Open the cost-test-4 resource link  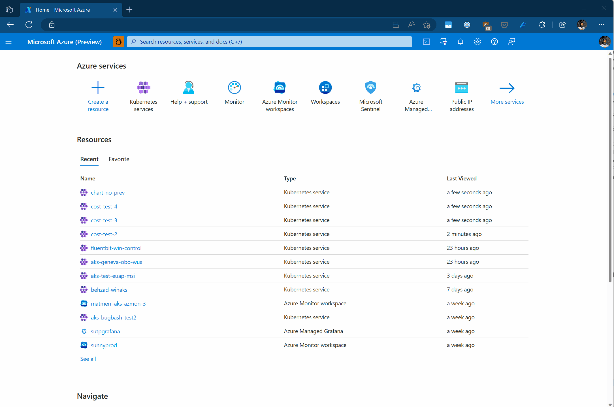pyautogui.click(x=104, y=206)
